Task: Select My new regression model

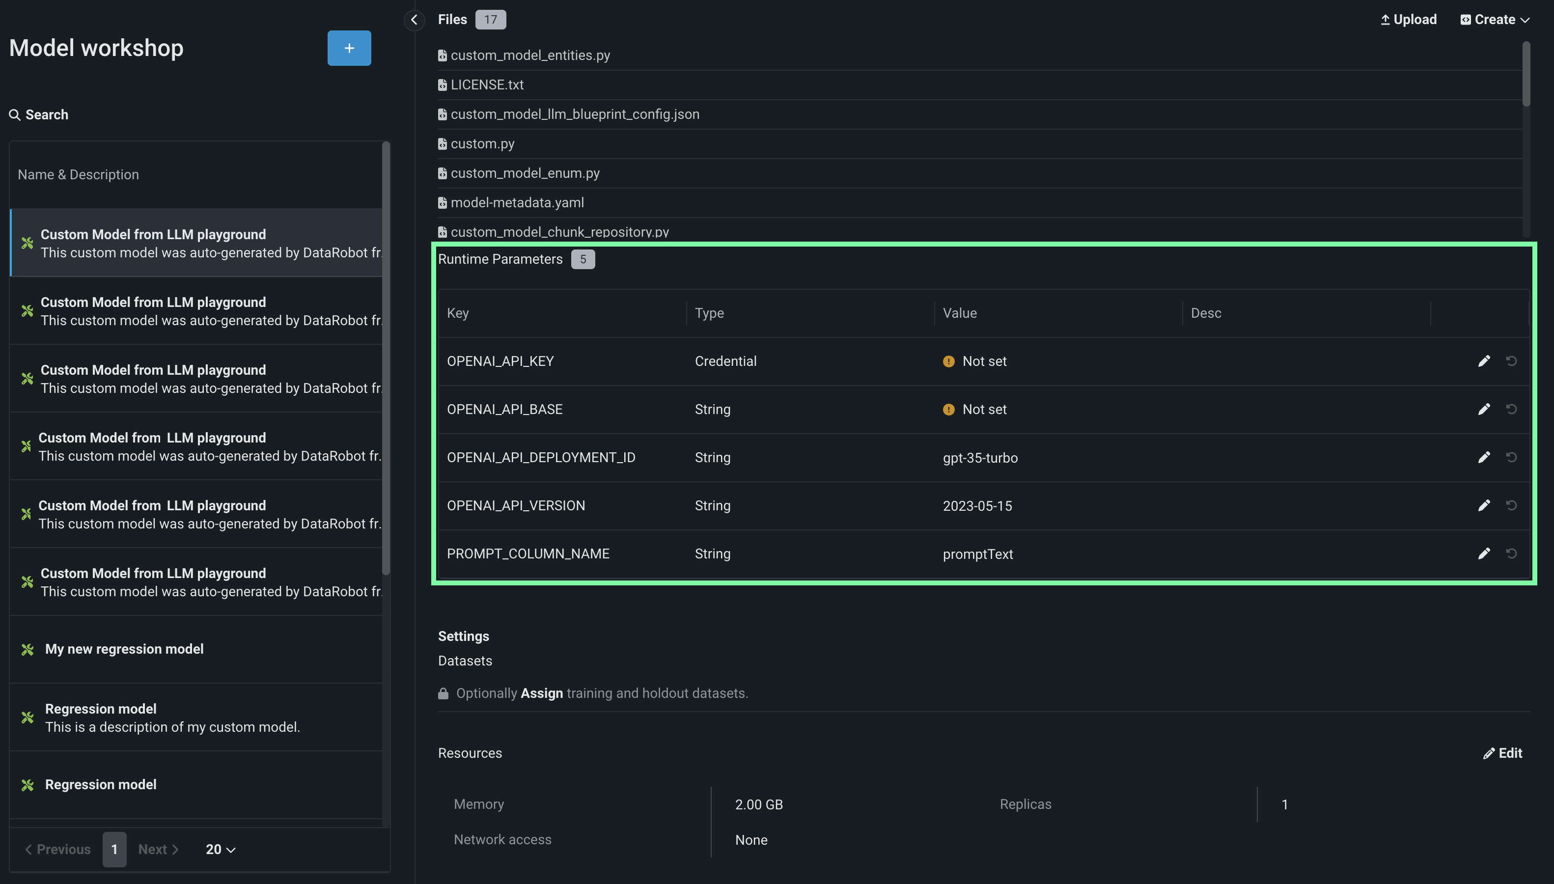Action: pyautogui.click(x=124, y=649)
